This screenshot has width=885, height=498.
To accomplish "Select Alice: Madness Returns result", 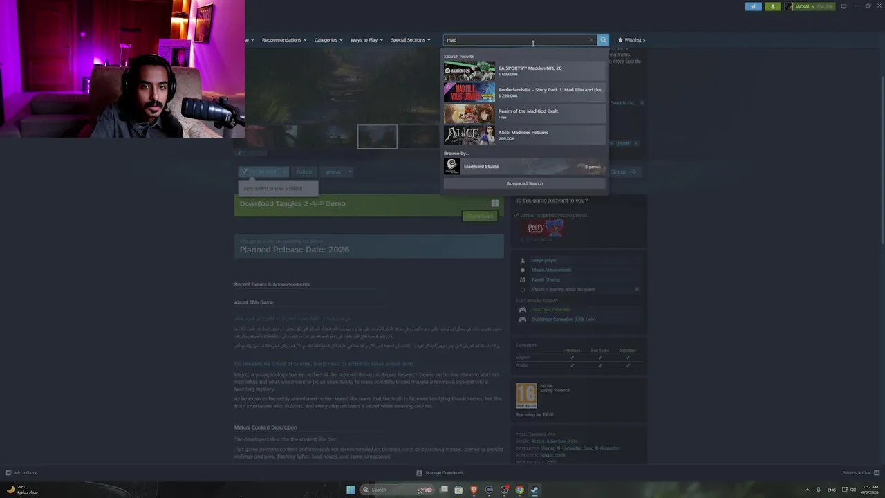I will (x=524, y=135).
